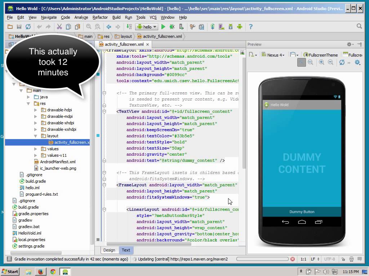Click the Attach debugger to process icon
Viewport: 369px width, 276px height.
[181, 27]
